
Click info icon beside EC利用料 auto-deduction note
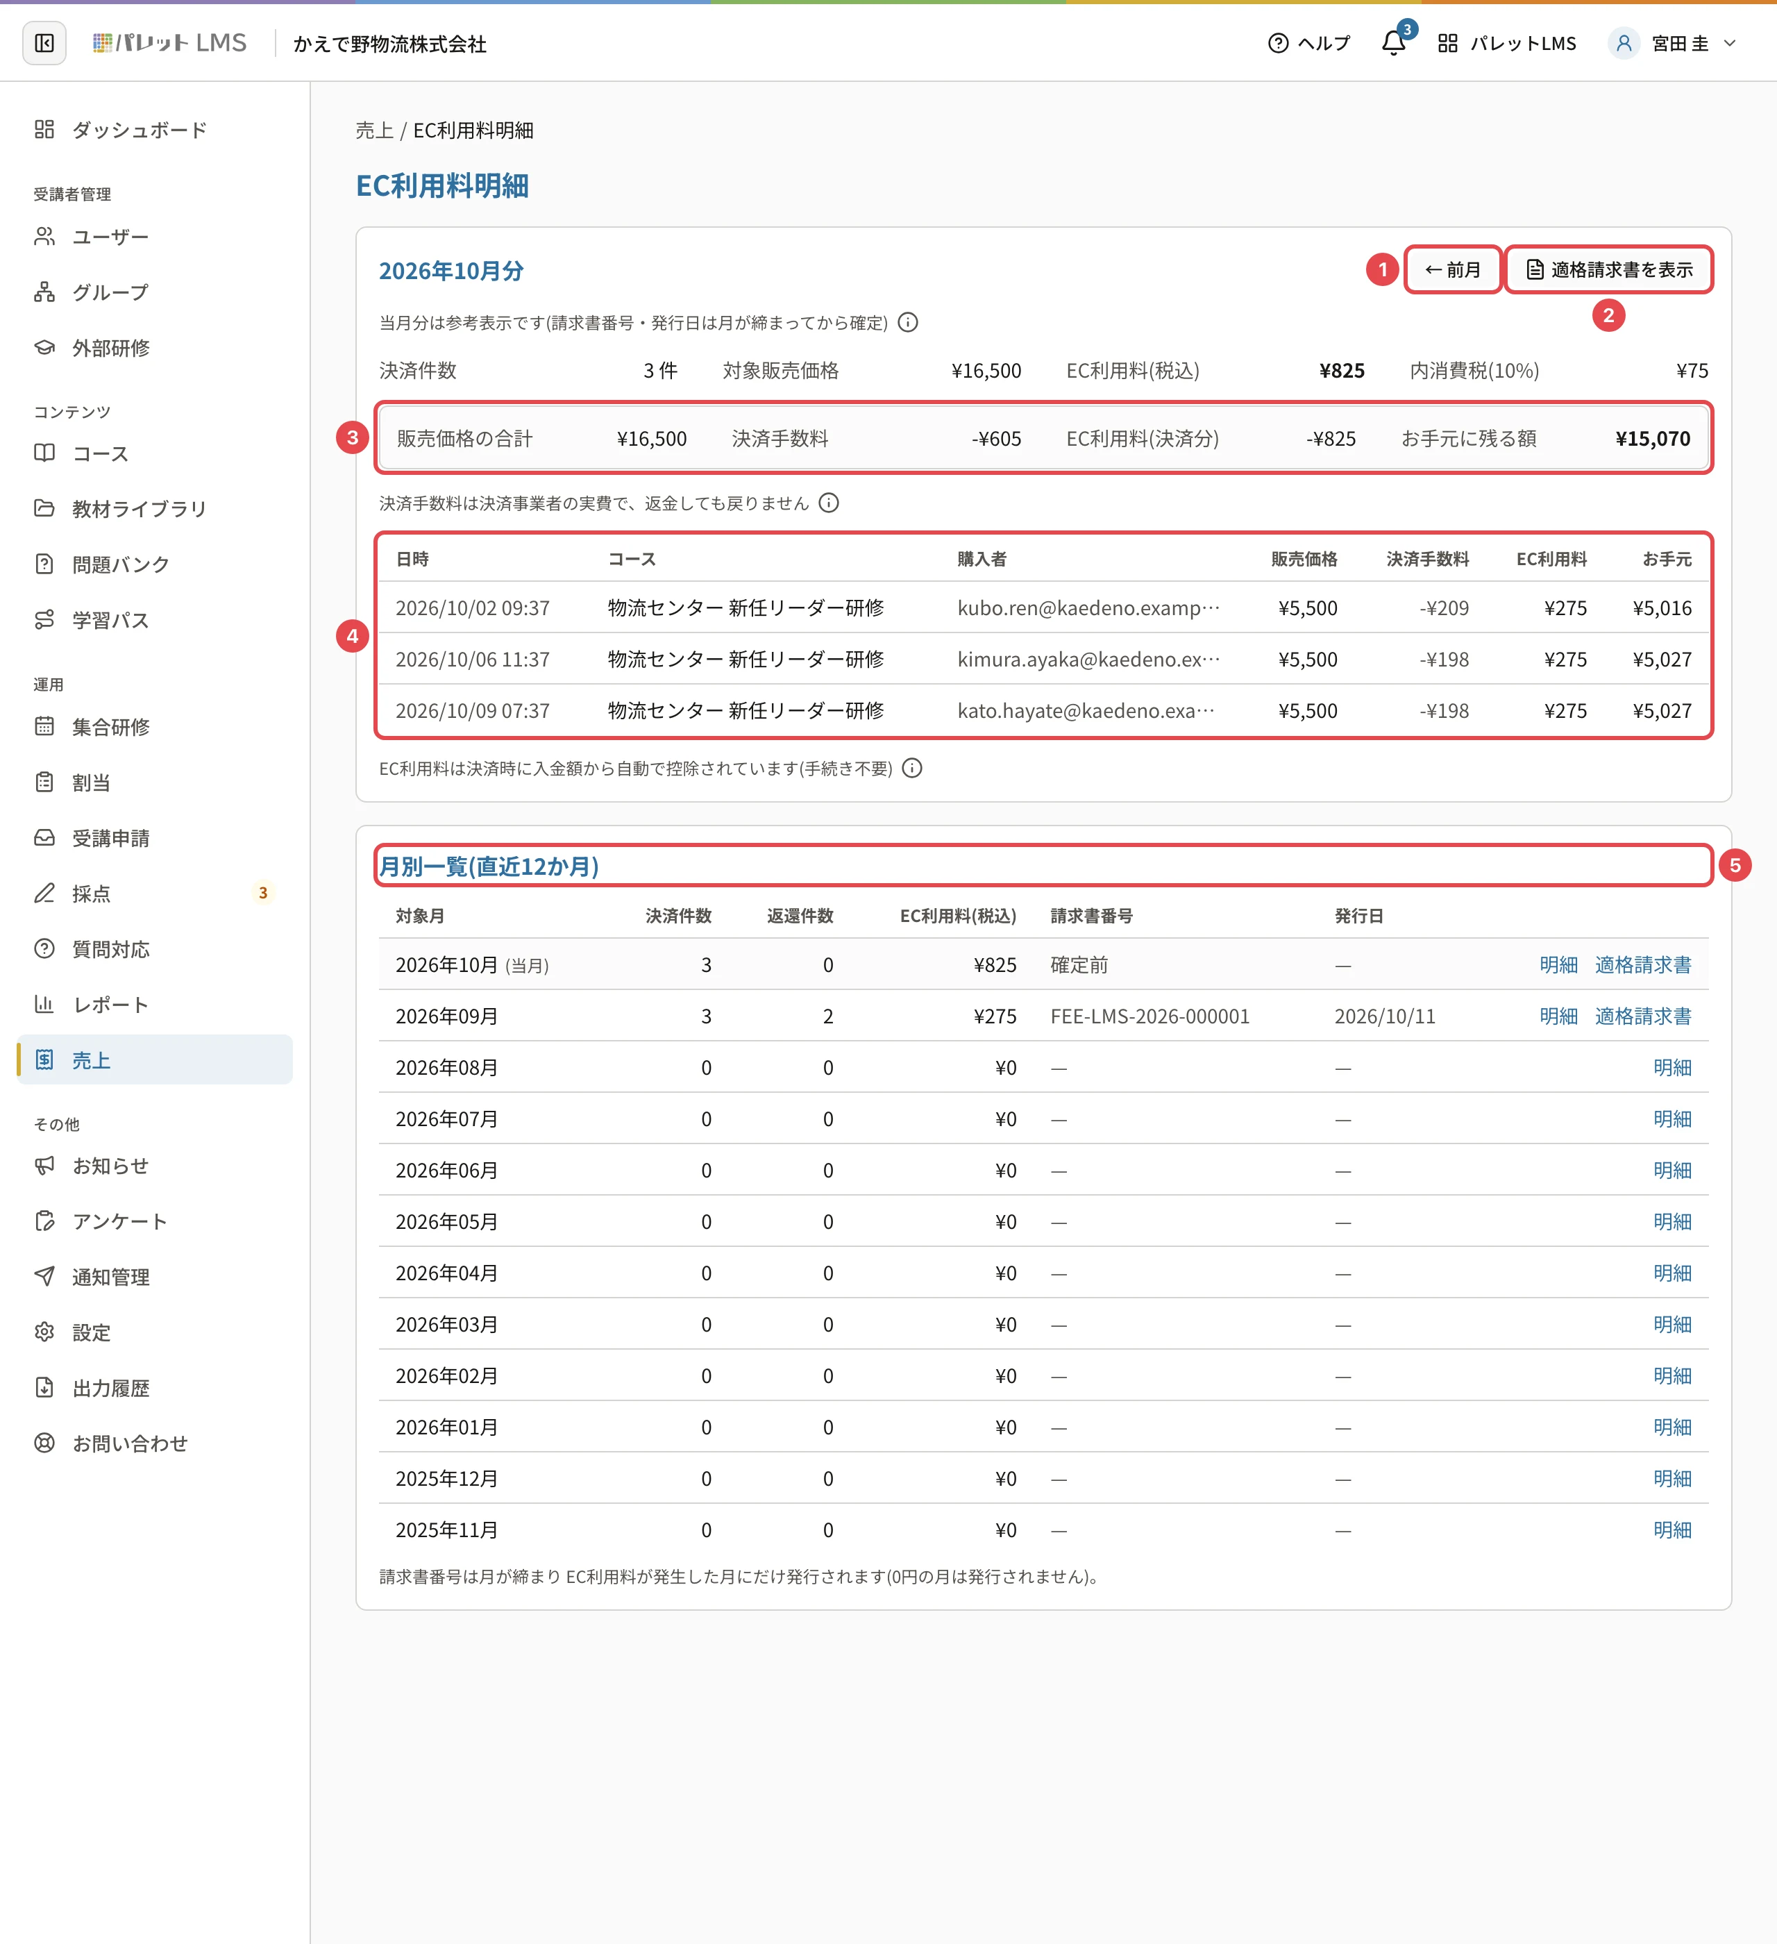point(912,768)
